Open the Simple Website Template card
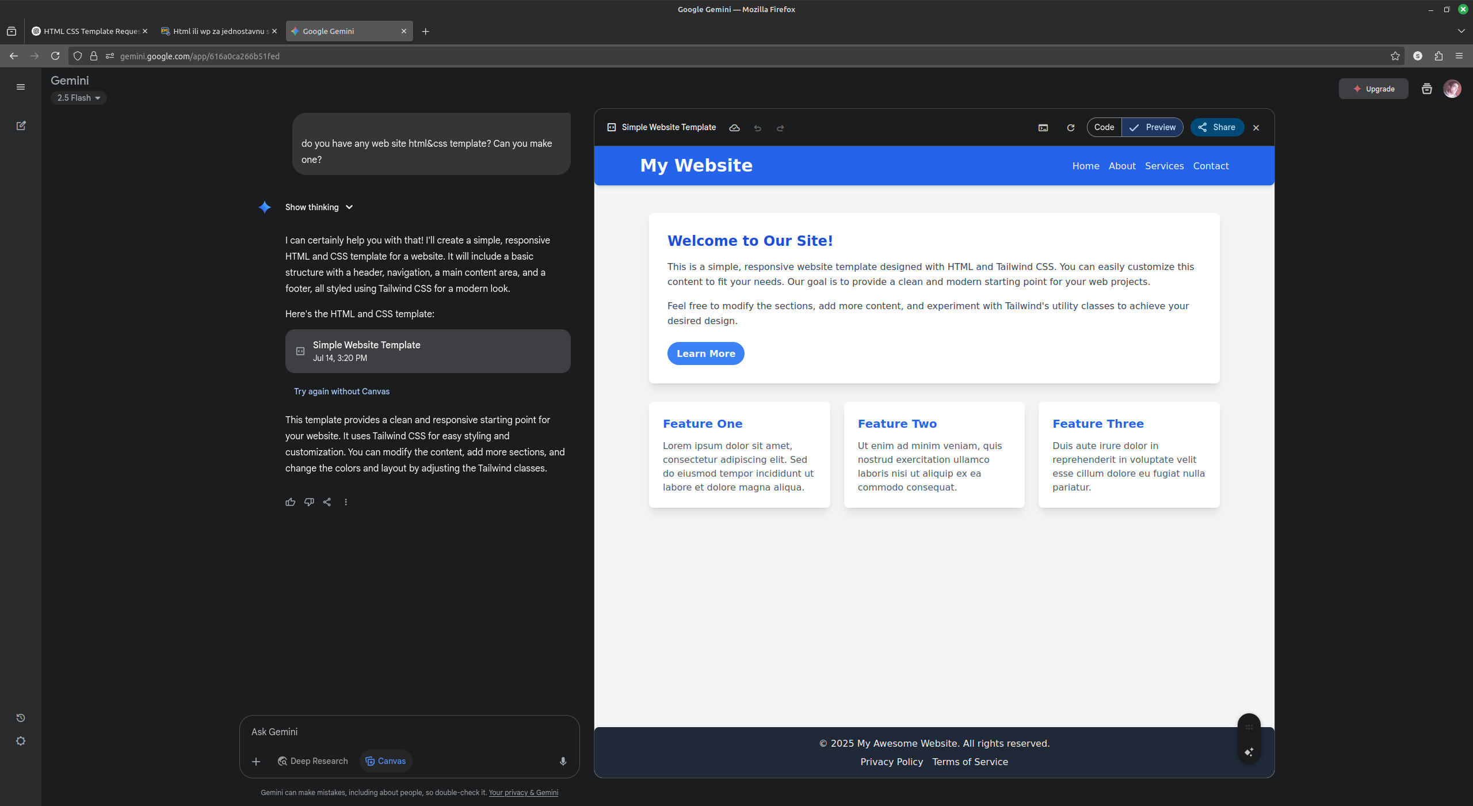Viewport: 1473px width, 806px height. (x=428, y=351)
